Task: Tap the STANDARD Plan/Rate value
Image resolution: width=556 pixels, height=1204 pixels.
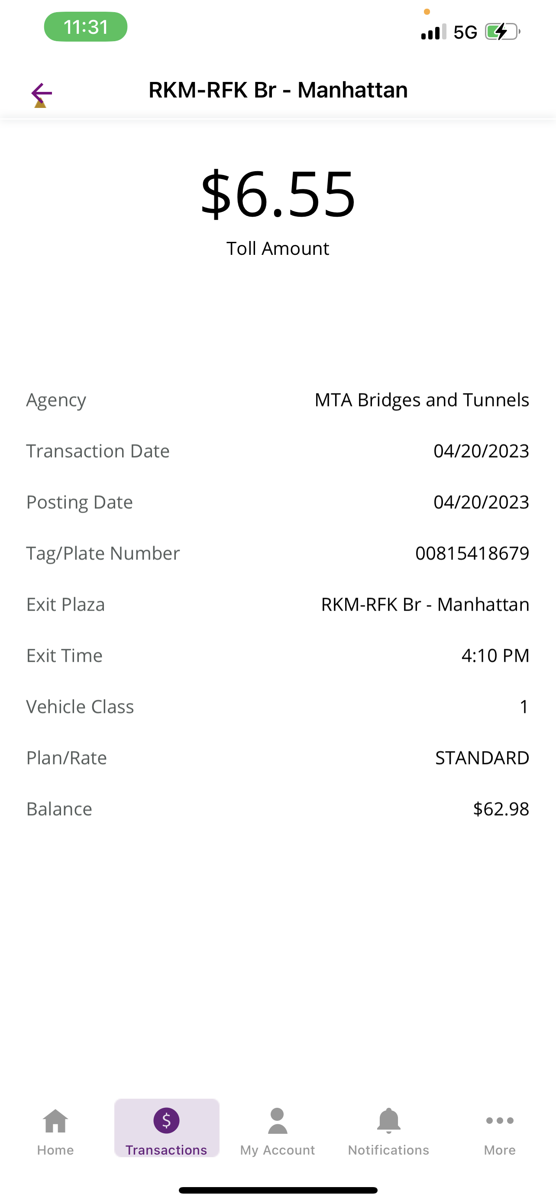Action: [x=482, y=758]
